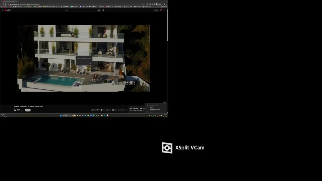The image size is (322, 181).
Task: Close the notification popup at bottom right
Action: coord(165,105)
